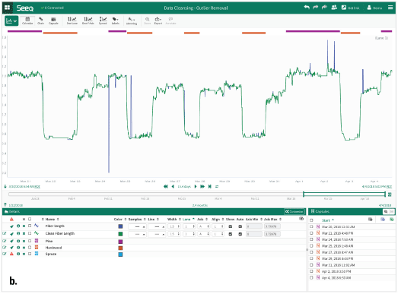Select the Chain view icon
Screen dimensions: 398x294
pyautogui.click(x=40, y=21)
